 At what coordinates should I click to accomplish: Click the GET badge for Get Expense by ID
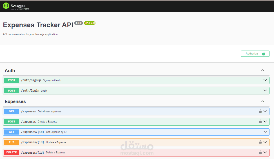point(12,132)
